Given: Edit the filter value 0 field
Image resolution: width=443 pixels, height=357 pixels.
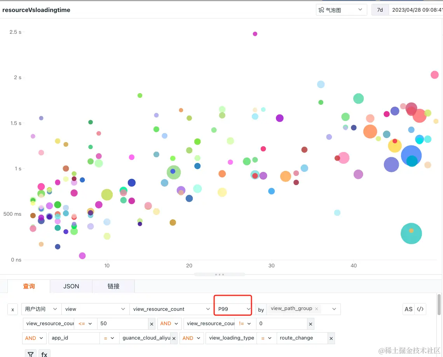Looking at the screenshot, I should click(281, 324).
